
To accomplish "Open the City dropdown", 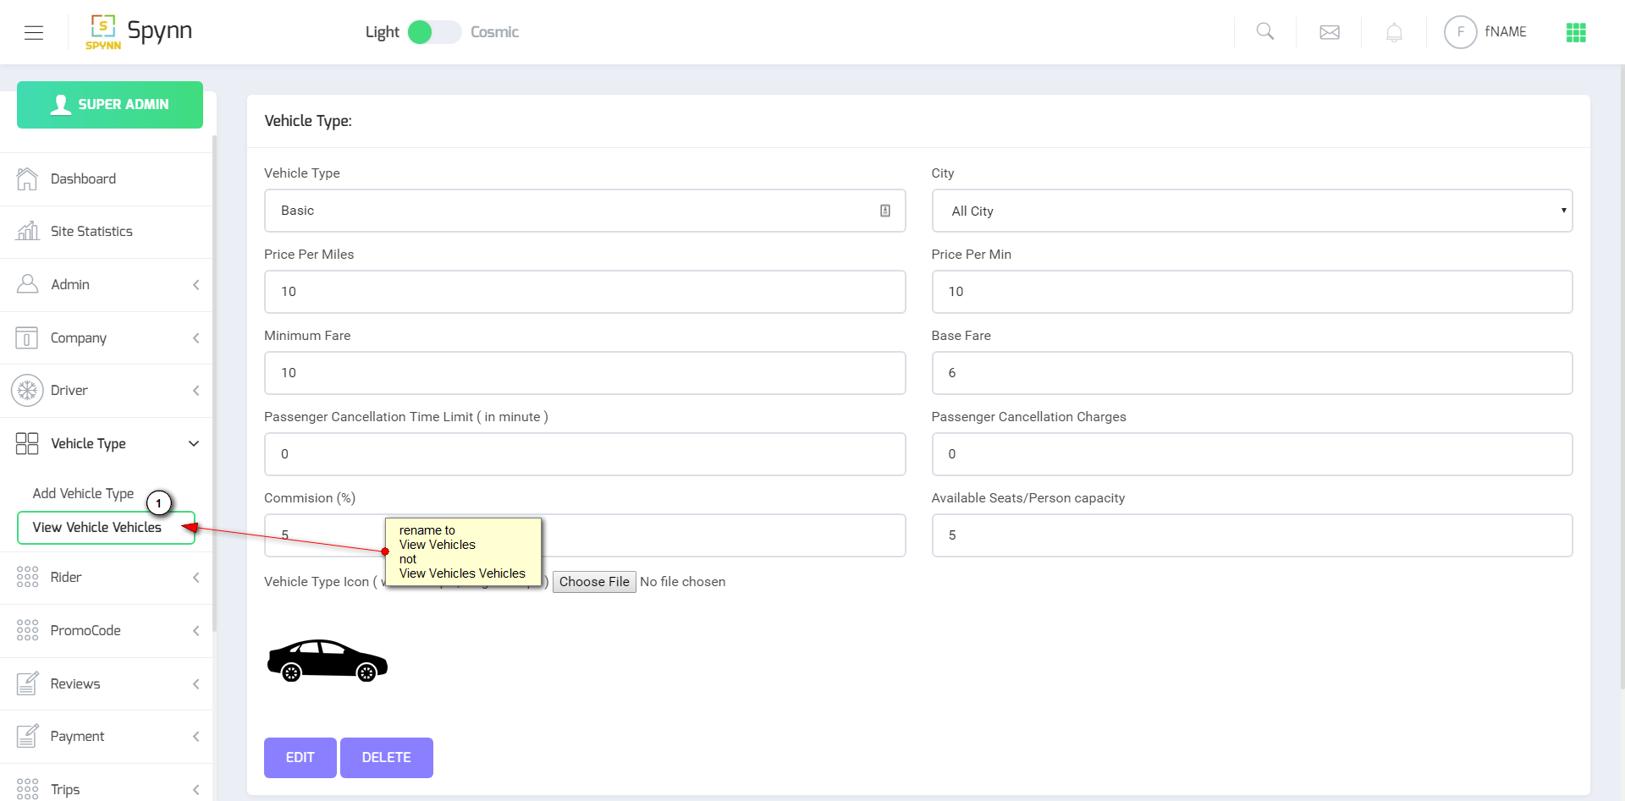I will click(1252, 211).
